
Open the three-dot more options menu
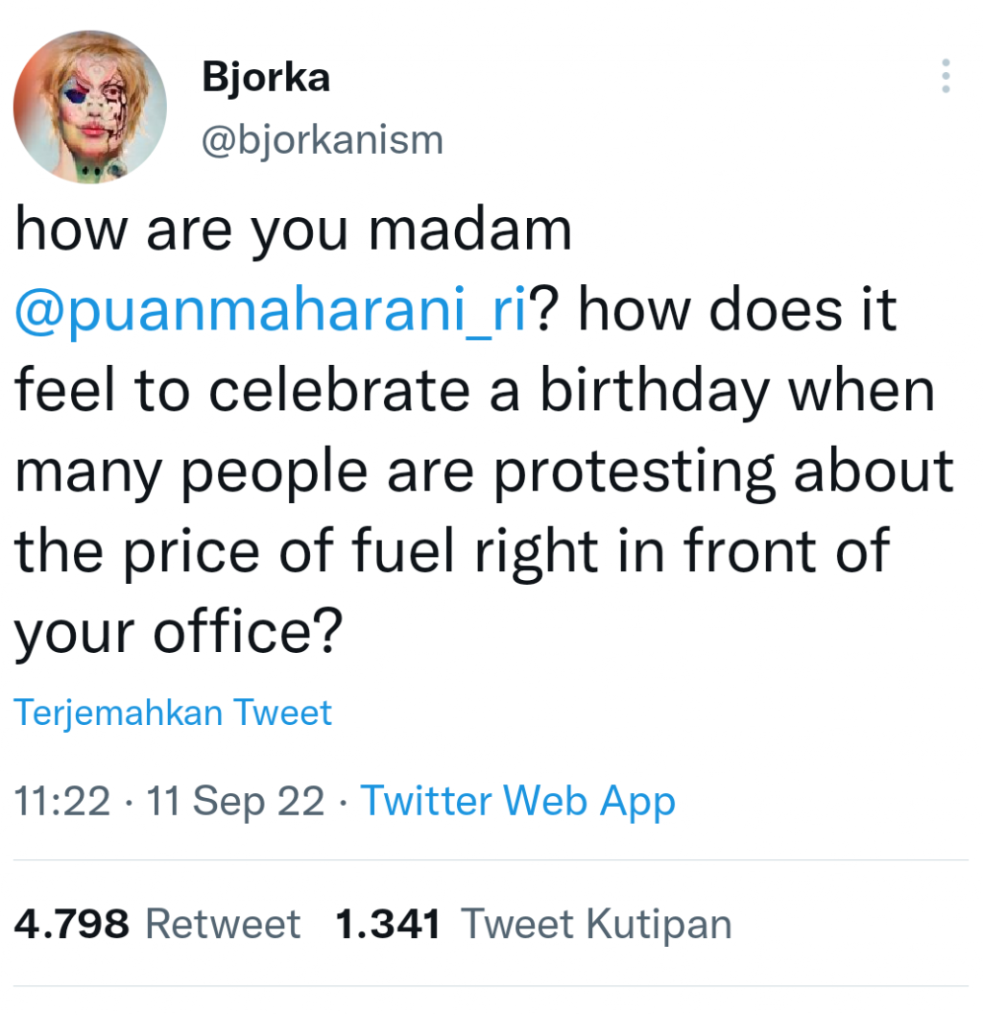(x=946, y=76)
